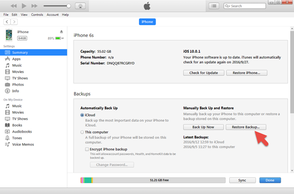Viewport: 294px width, 194px height.
Task: Select Summary in Settings sidebar
Action: [x=34, y=52]
